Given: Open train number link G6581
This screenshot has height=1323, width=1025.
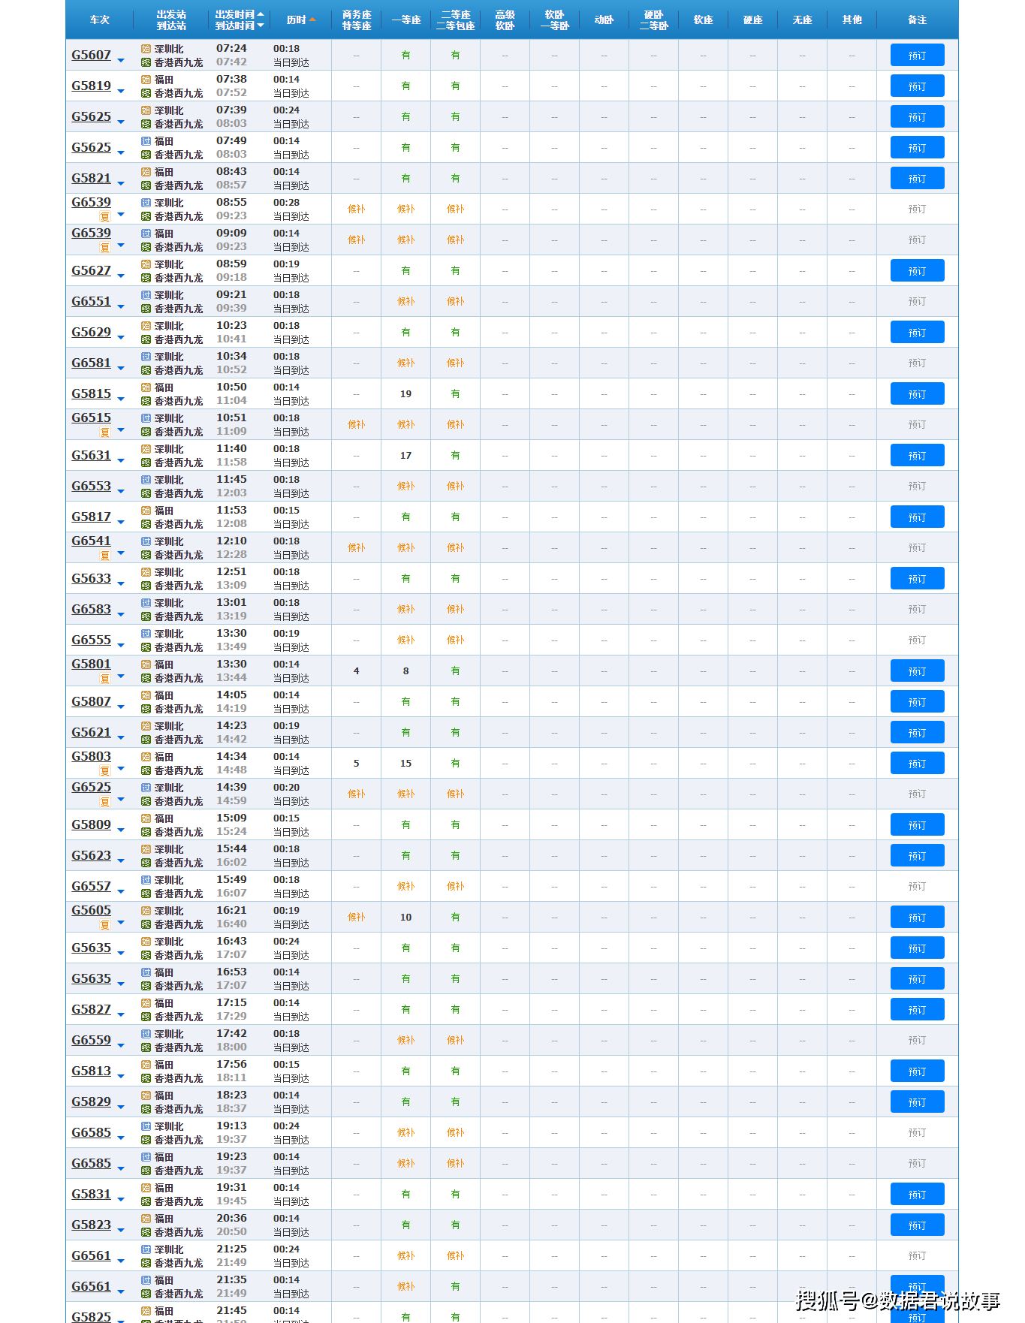Looking at the screenshot, I should point(92,363).
